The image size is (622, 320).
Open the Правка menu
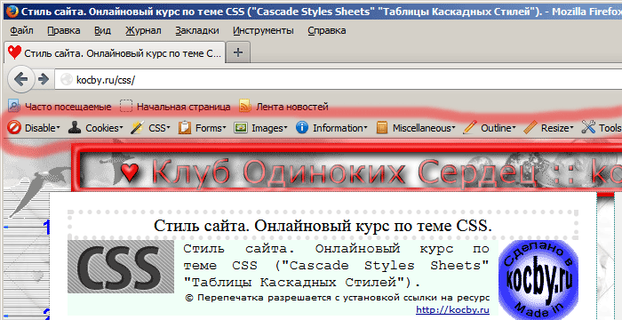tap(63, 30)
